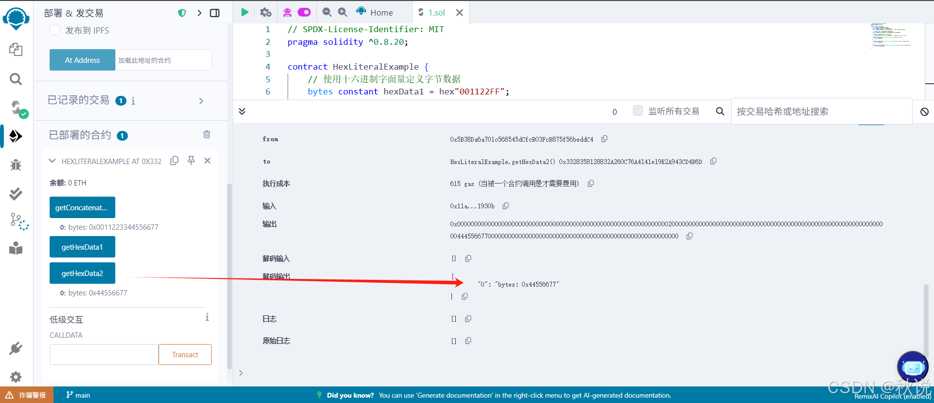Copy the from address value
Screen dimensions: 934x403
click(x=604, y=139)
